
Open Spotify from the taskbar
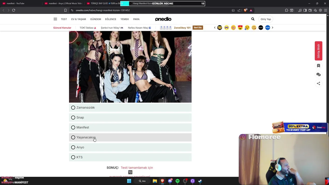click(177, 181)
